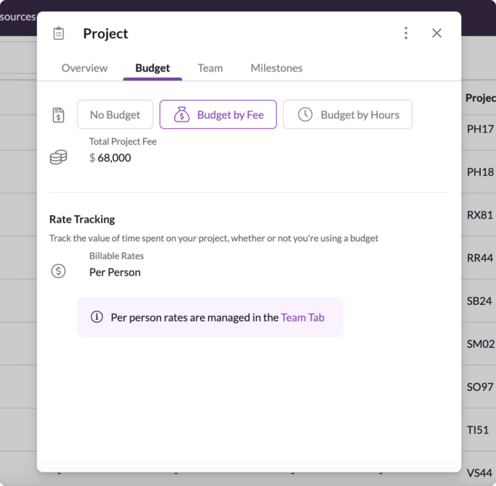The width and height of the screenshot is (496, 486).
Task: Click the Project column header in the background table
Action: tap(481, 98)
